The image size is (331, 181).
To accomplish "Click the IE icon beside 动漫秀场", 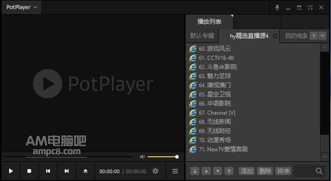I will pyautogui.click(x=193, y=140).
